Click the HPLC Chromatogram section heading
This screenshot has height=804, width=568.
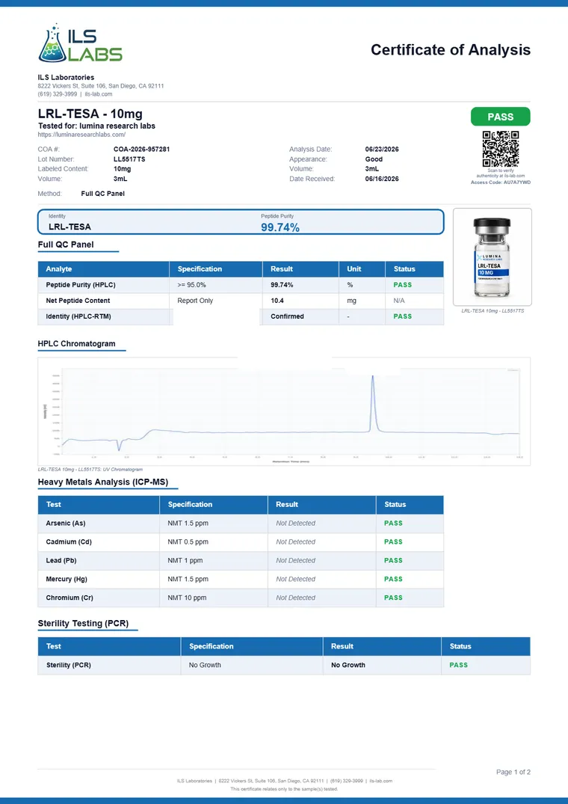pos(77,343)
